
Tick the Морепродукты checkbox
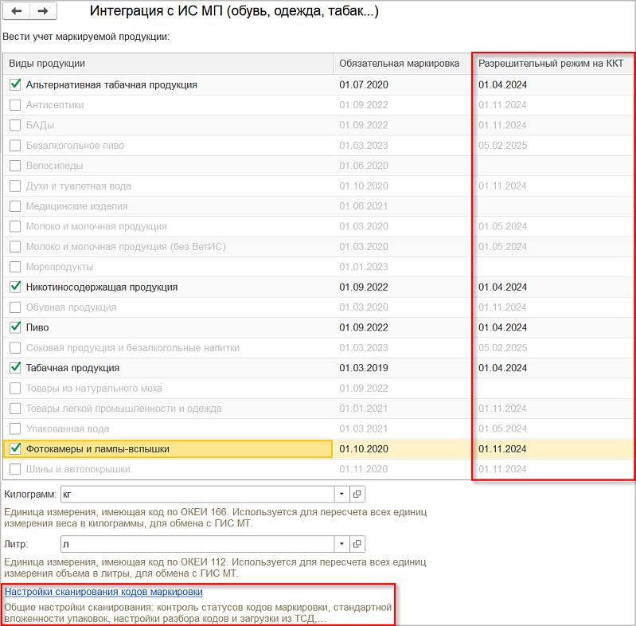[15, 267]
